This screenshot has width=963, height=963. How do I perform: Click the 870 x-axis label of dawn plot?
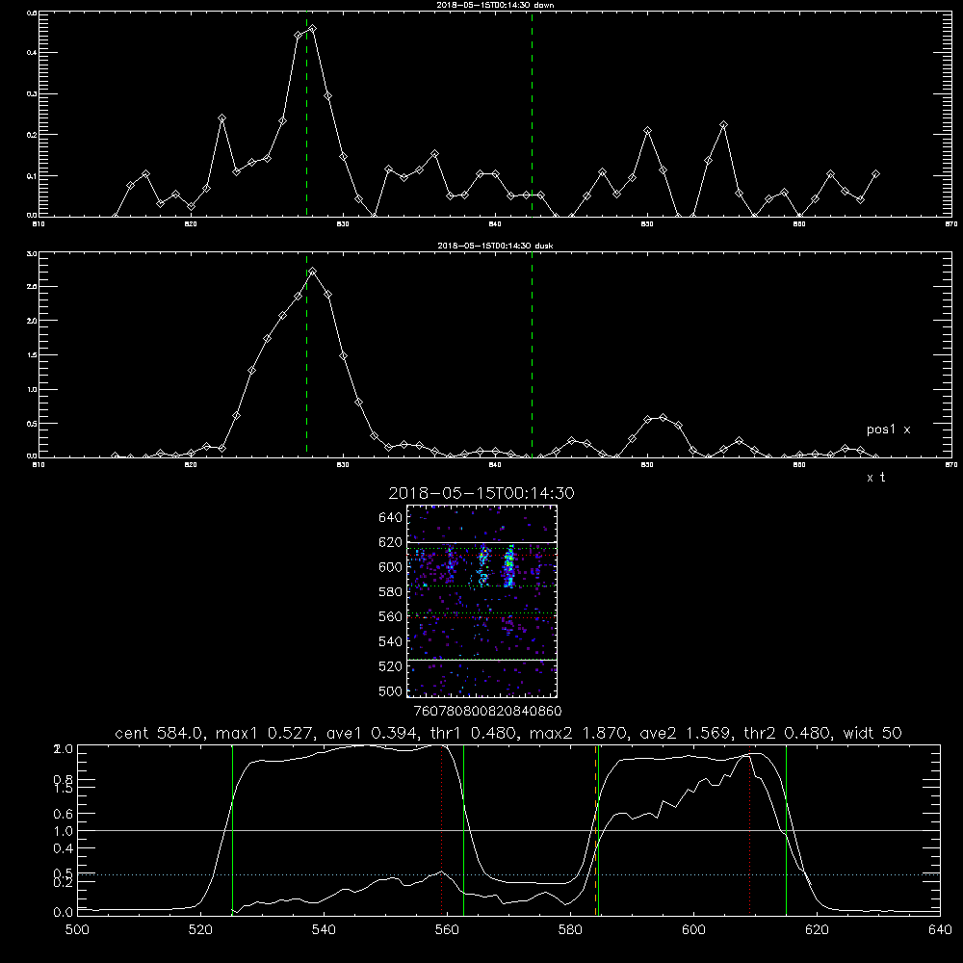[950, 224]
